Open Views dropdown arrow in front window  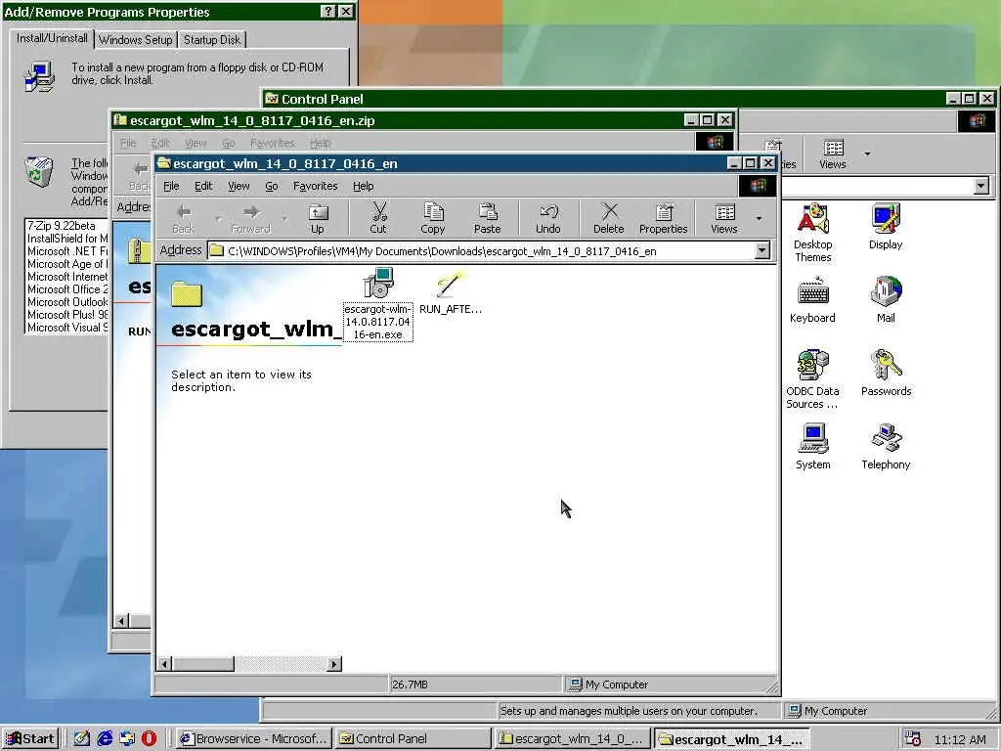click(759, 218)
